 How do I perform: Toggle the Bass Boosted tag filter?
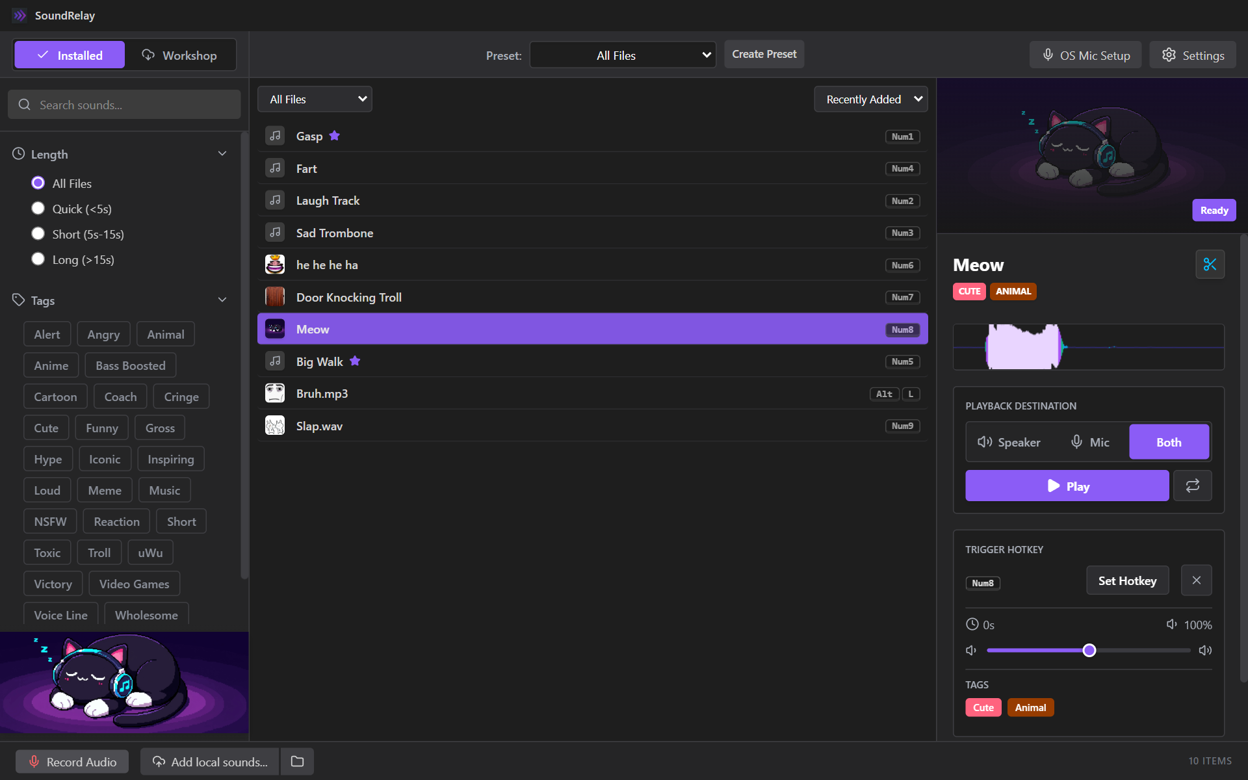coord(130,365)
